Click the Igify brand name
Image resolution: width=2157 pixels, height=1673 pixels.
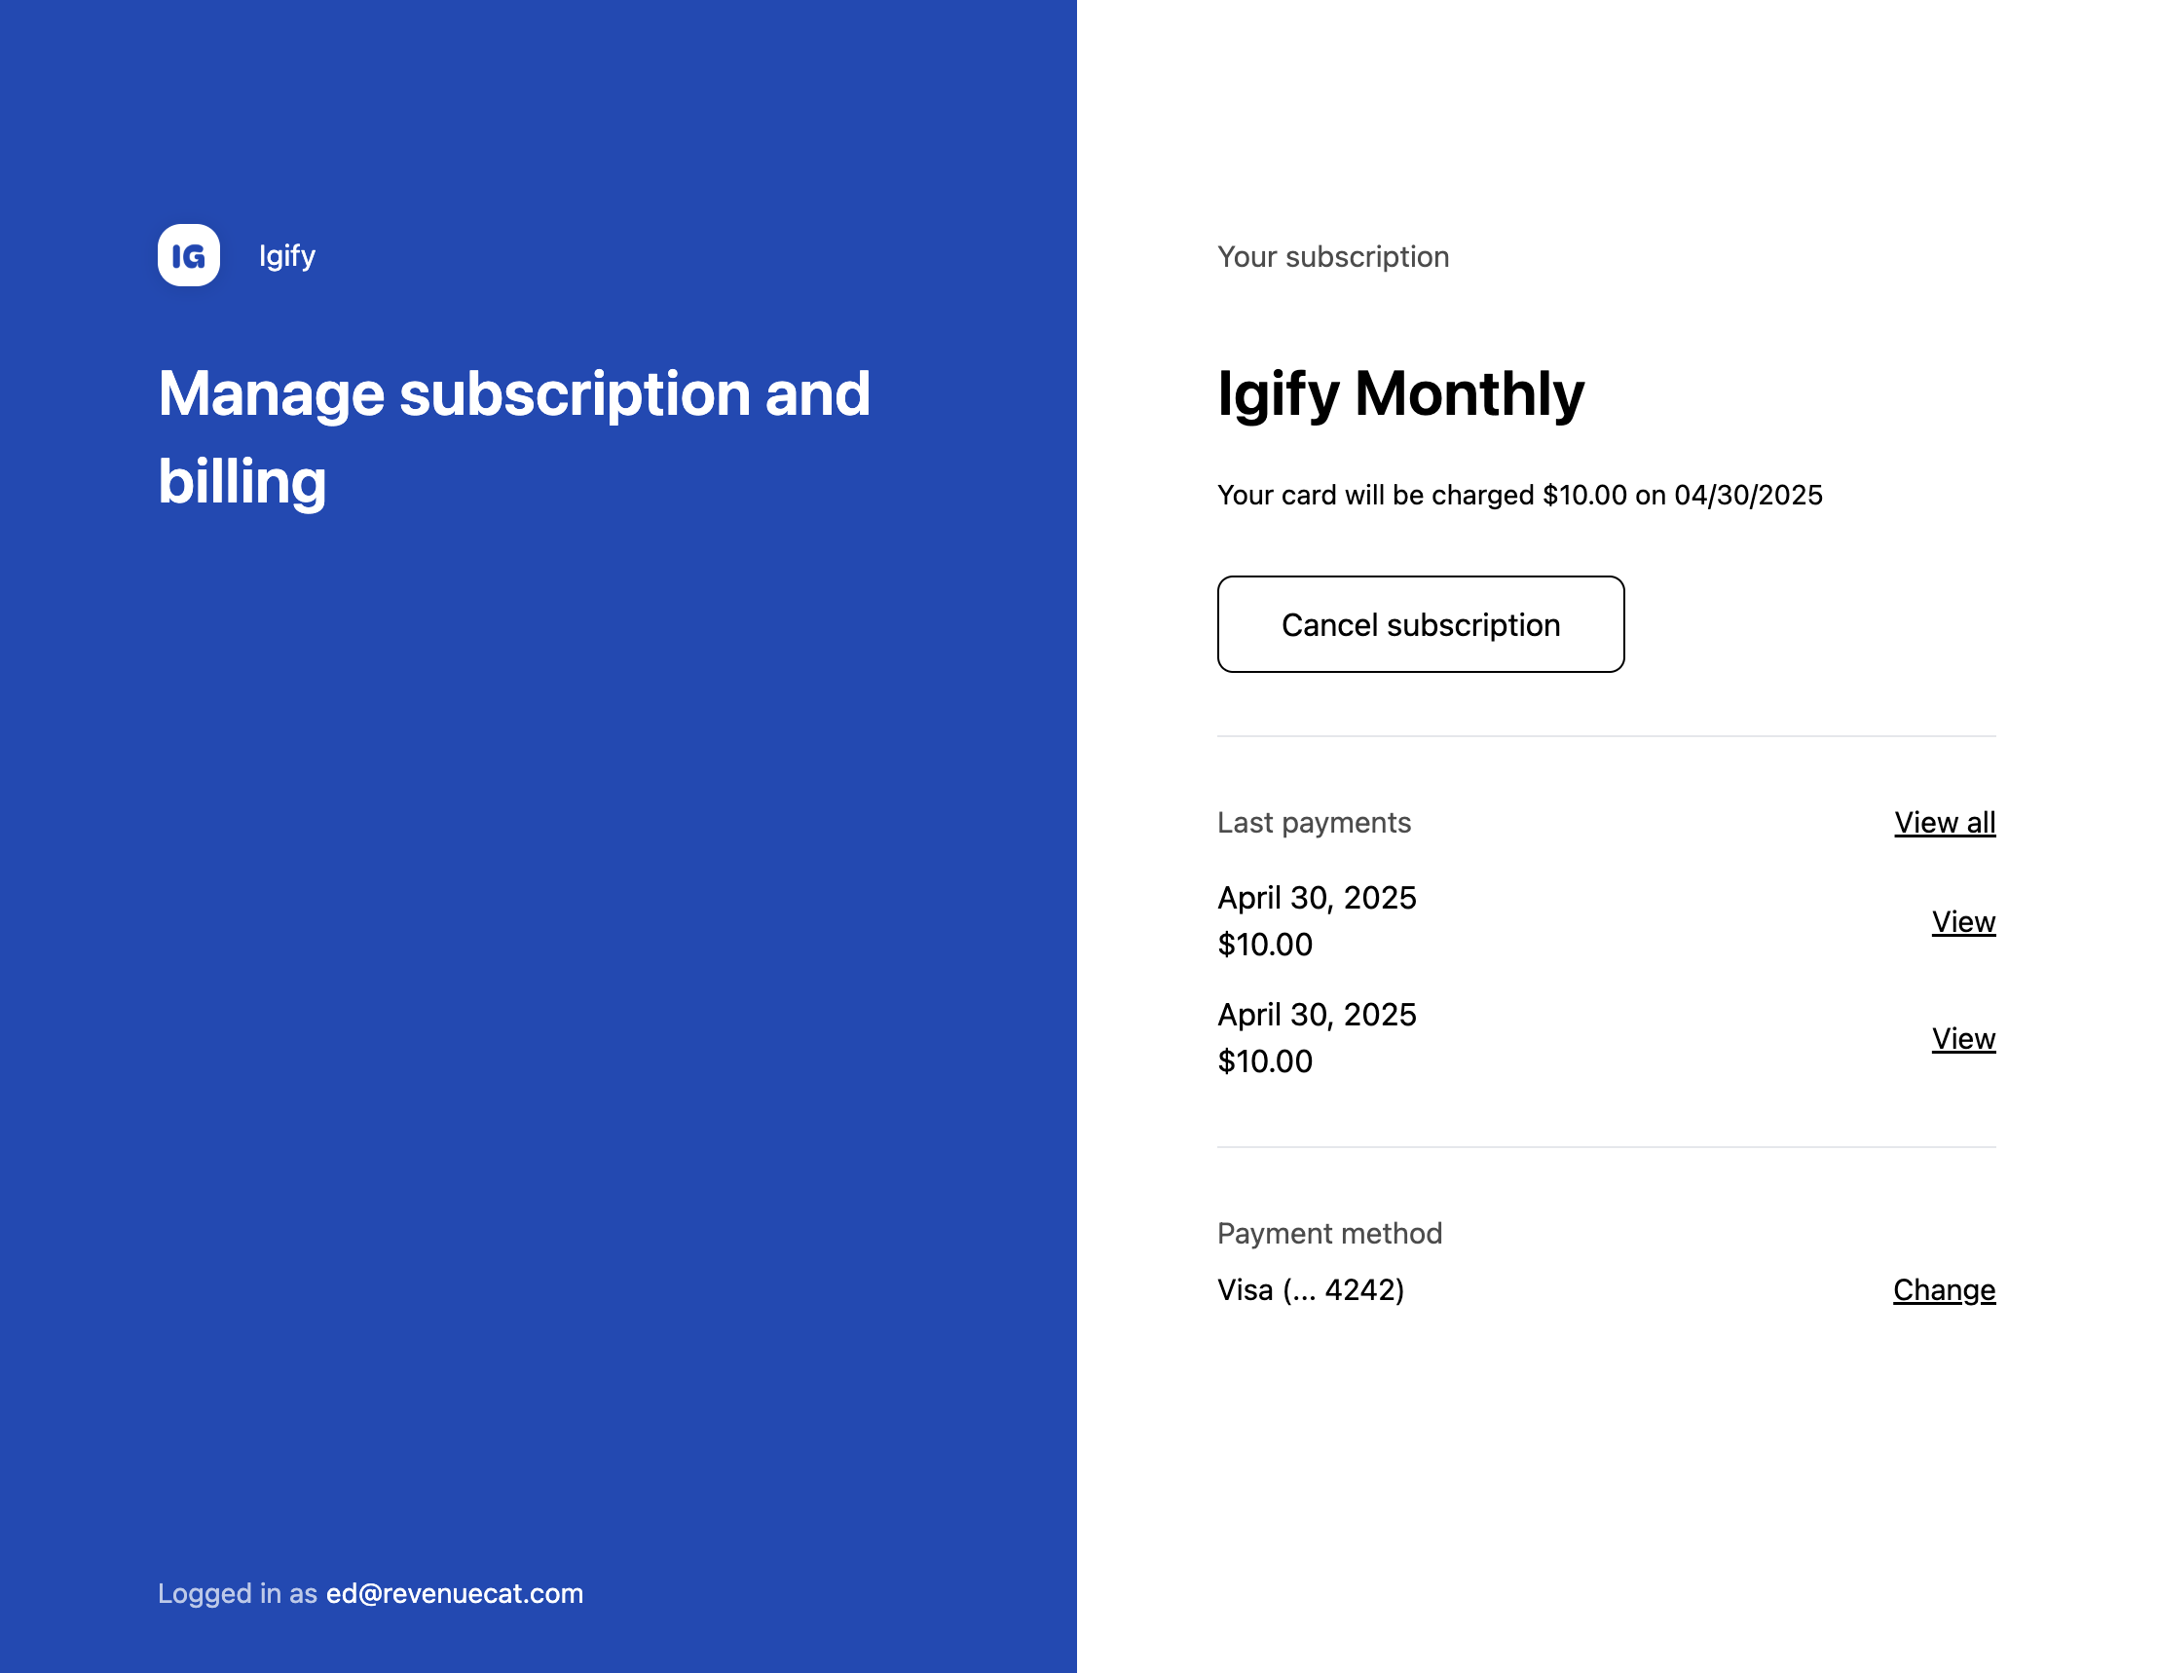click(x=287, y=256)
